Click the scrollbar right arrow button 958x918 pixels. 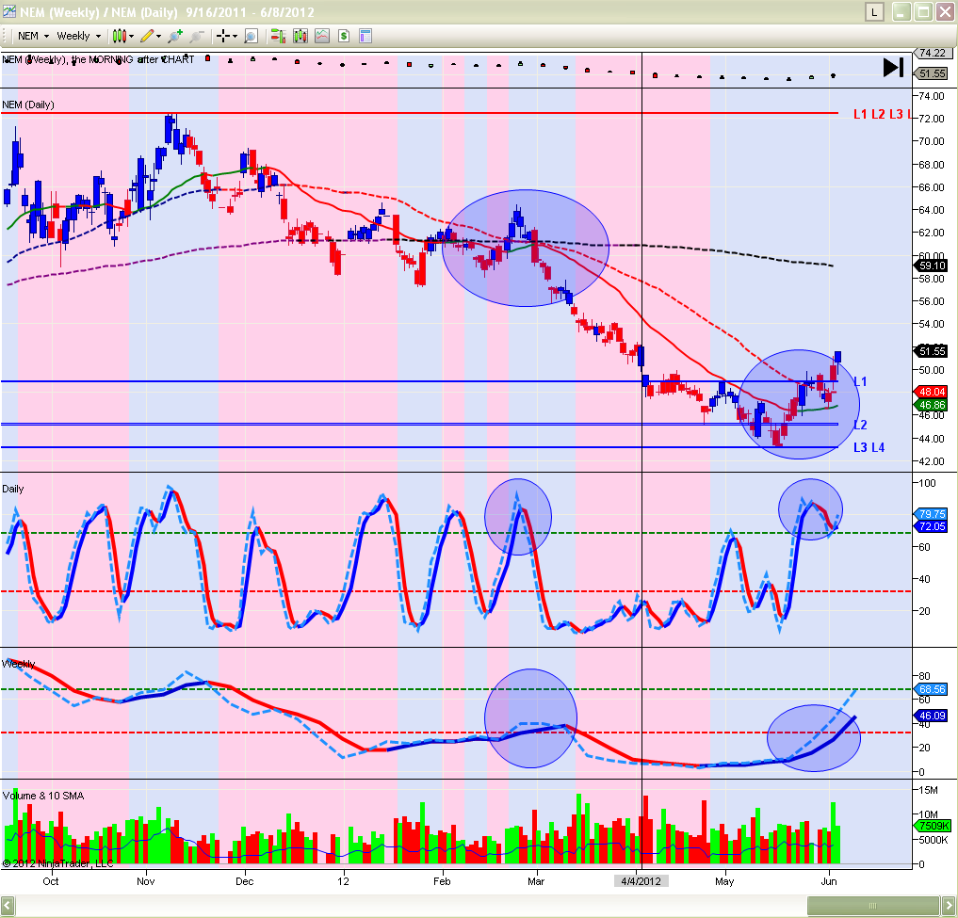click(949, 905)
